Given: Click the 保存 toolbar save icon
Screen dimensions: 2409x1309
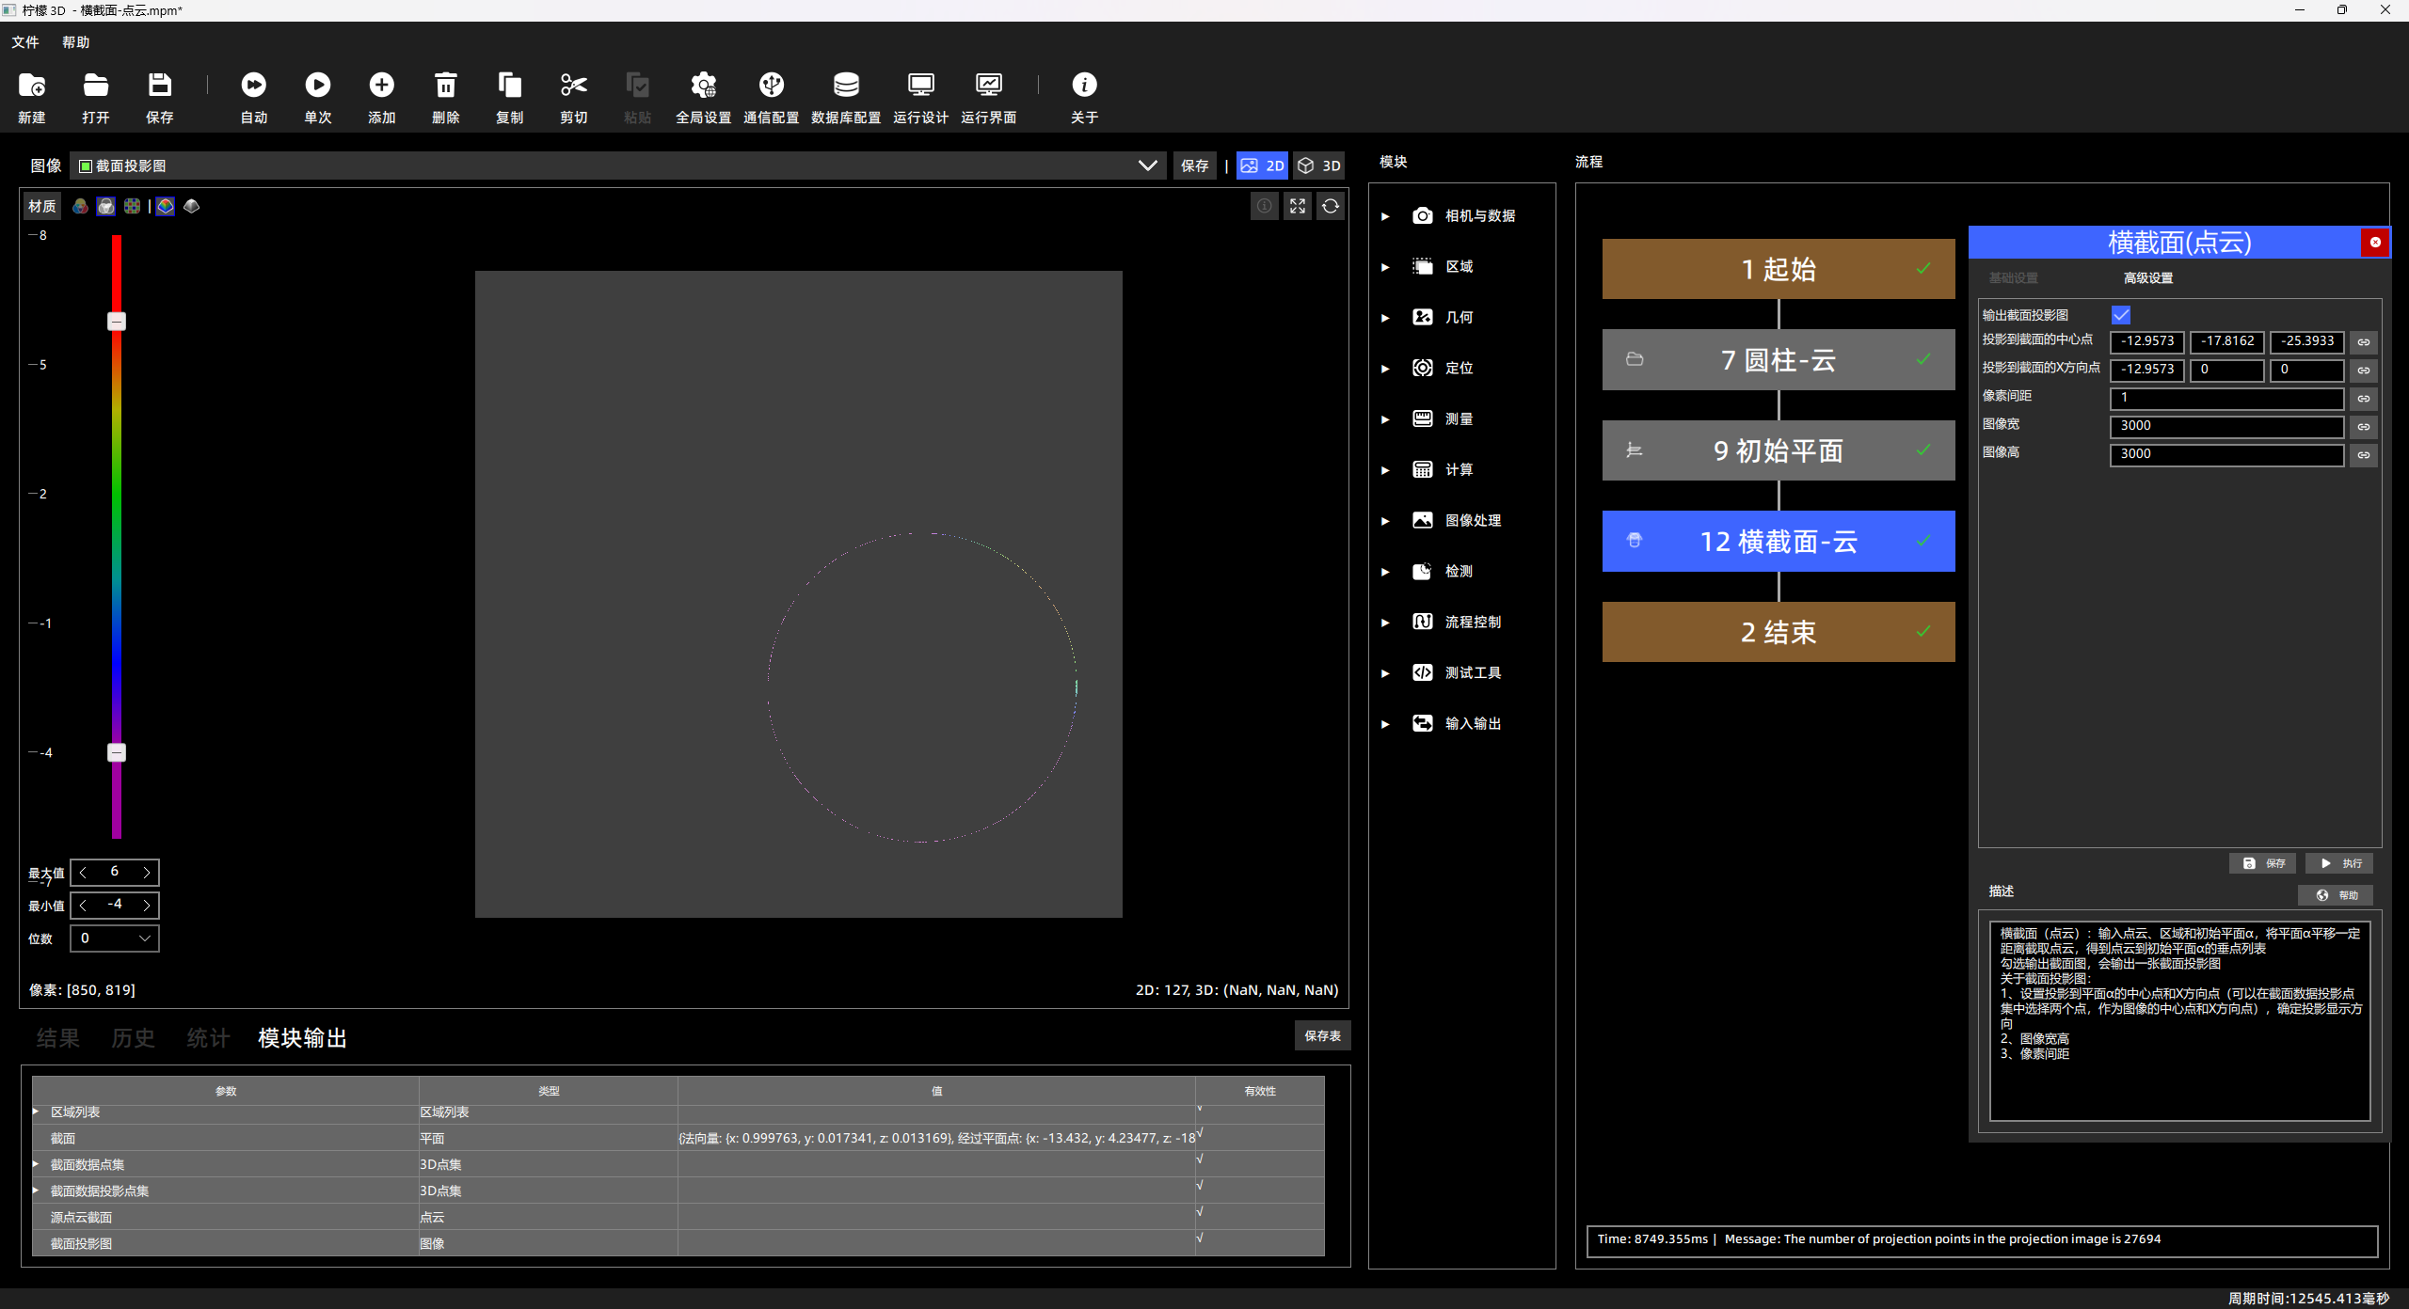Looking at the screenshot, I should tap(160, 86).
